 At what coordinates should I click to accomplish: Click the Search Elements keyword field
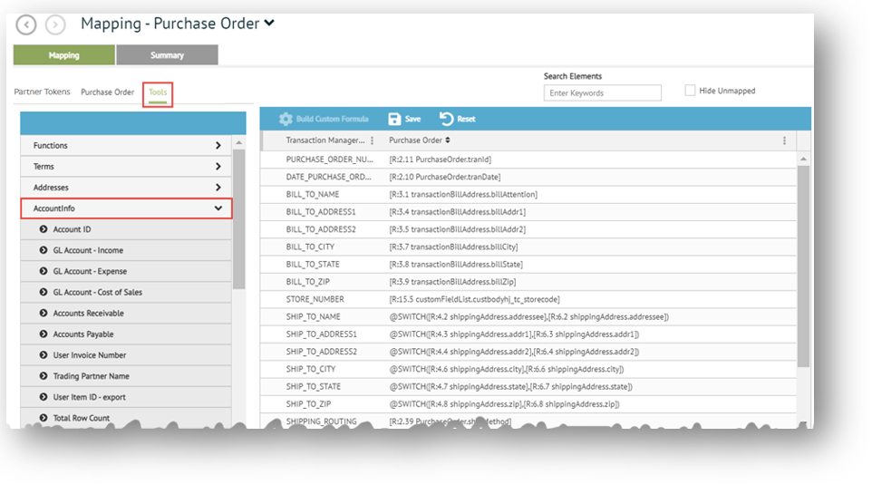(602, 92)
